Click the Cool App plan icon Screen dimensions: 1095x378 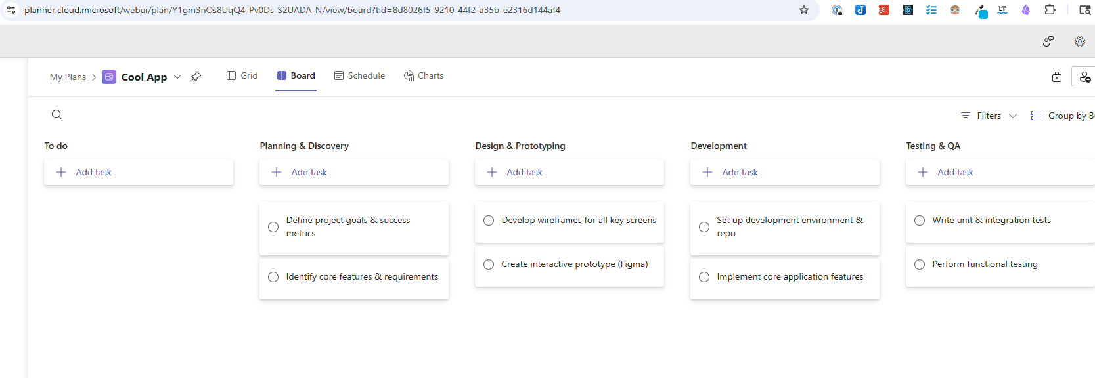point(109,77)
